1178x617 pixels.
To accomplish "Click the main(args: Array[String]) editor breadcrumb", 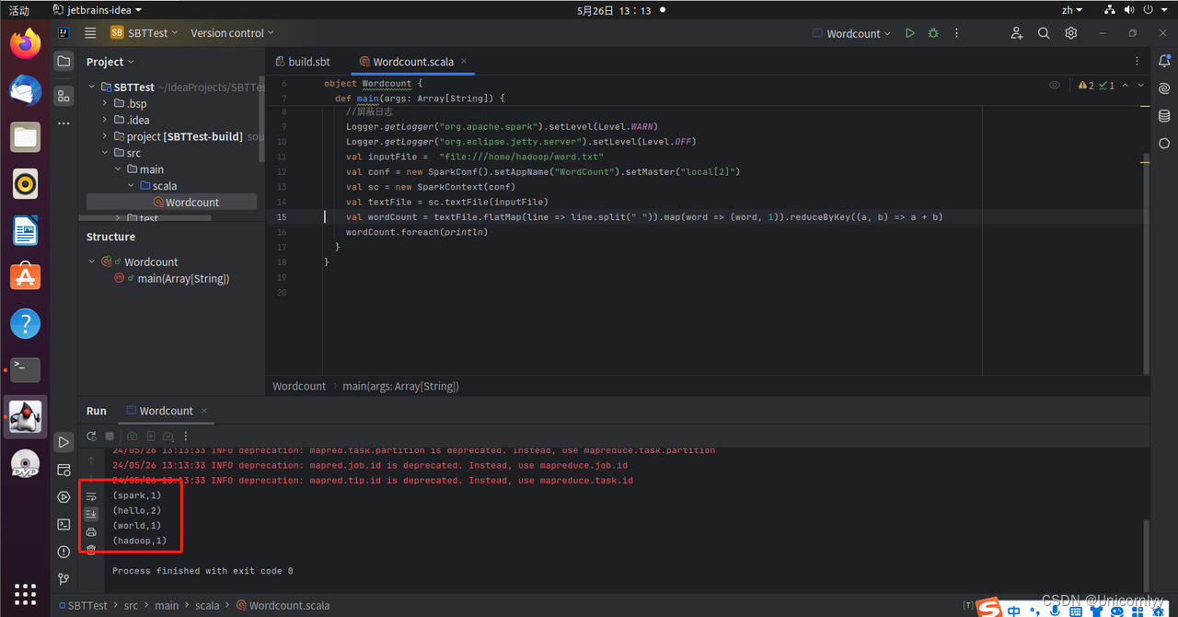I will pos(400,387).
